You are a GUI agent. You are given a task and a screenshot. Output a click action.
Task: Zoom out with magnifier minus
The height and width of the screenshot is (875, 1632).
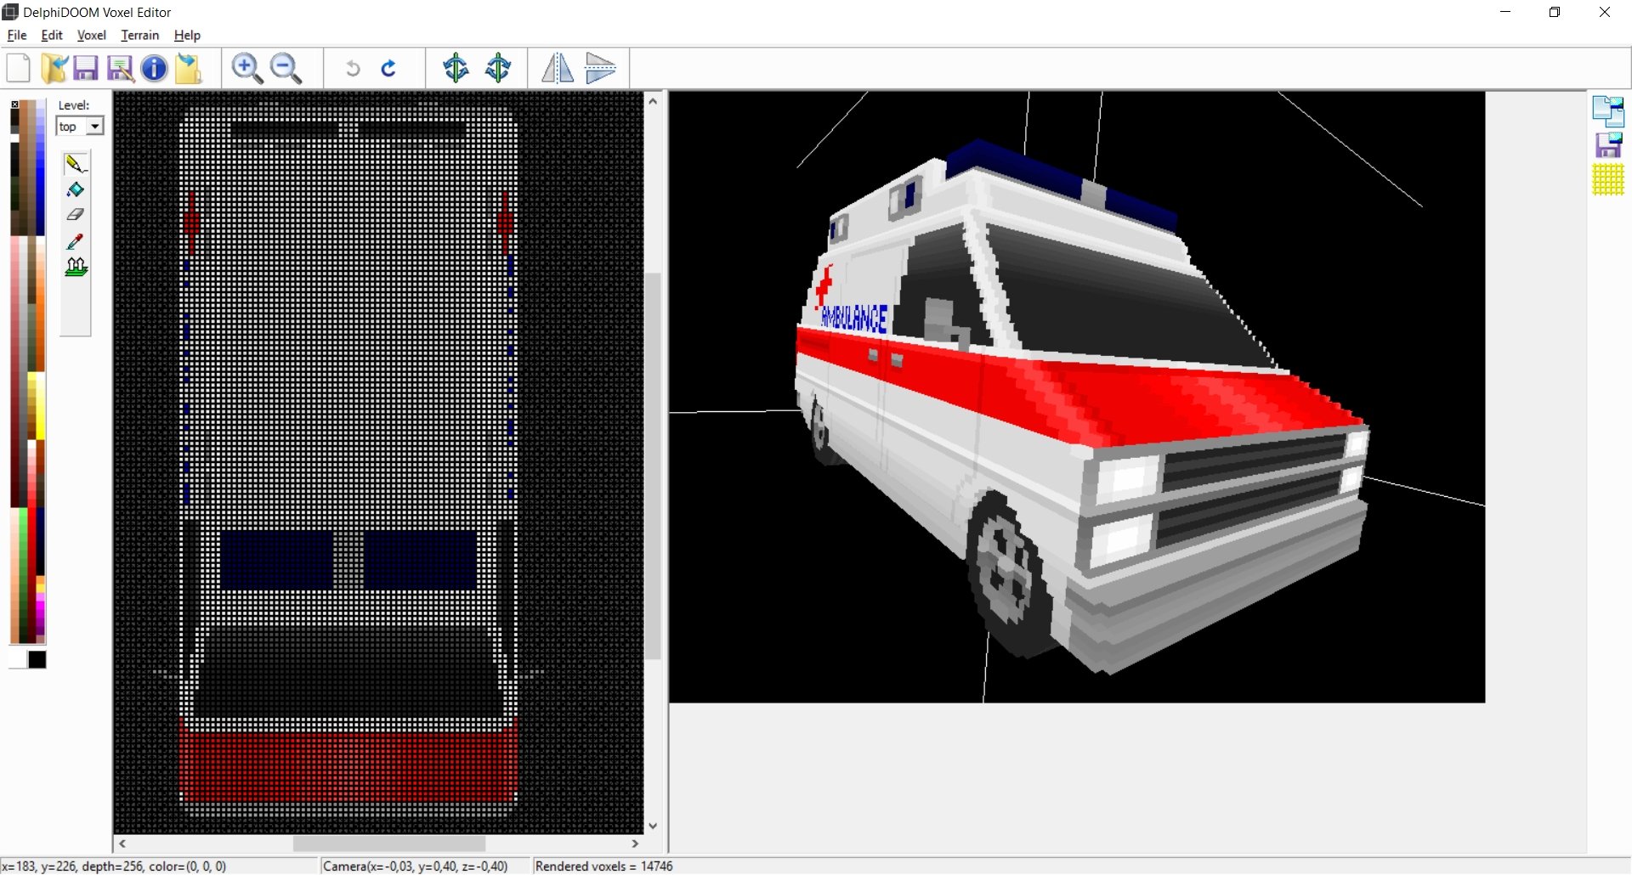click(286, 68)
